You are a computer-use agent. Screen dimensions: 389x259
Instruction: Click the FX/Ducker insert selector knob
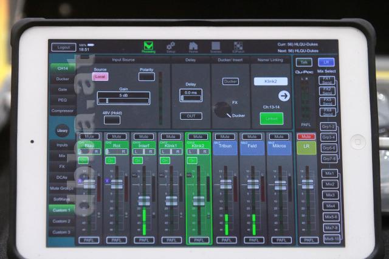222,109
